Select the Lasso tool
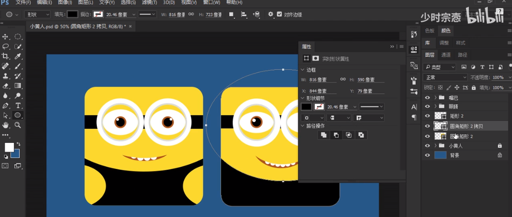 tap(6, 47)
